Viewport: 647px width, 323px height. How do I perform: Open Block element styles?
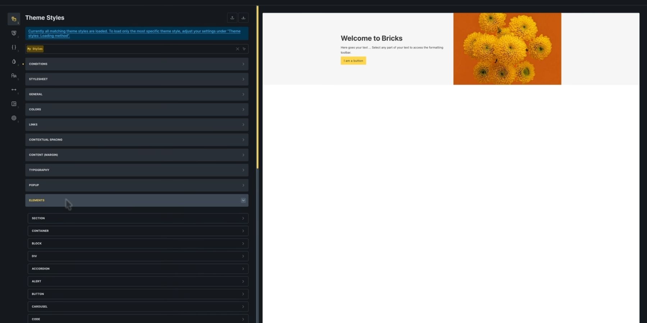point(138,243)
